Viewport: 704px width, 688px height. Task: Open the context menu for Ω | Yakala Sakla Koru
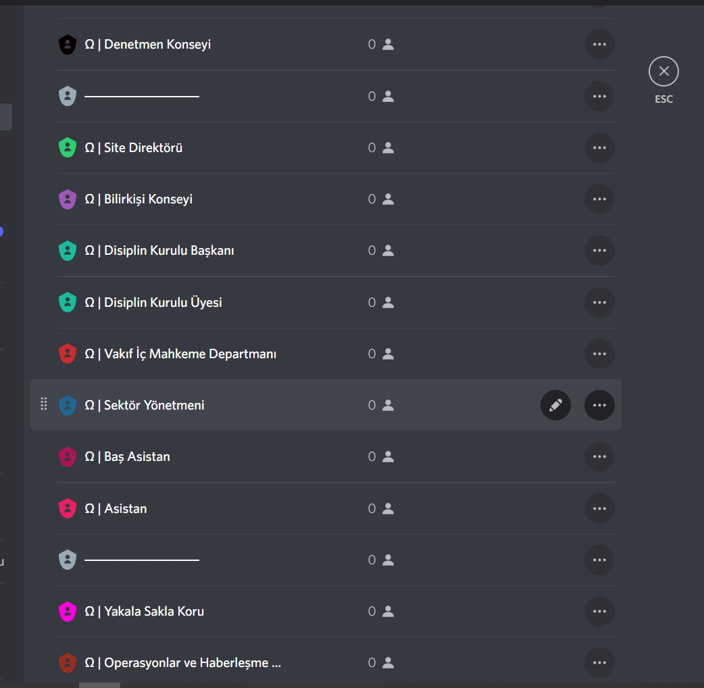pyautogui.click(x=599, y=611)
